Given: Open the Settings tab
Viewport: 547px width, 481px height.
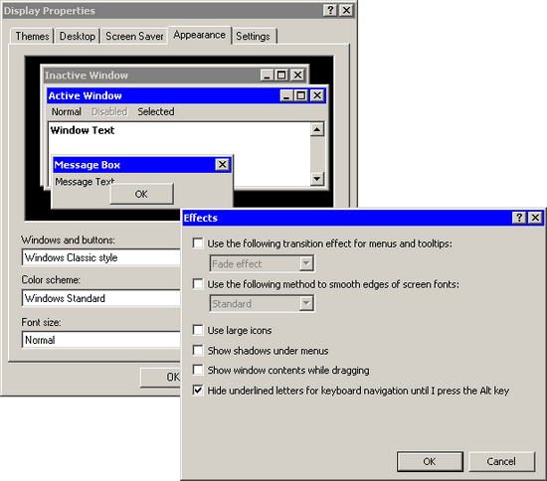Looking at the screenshot, I should 254,36.
